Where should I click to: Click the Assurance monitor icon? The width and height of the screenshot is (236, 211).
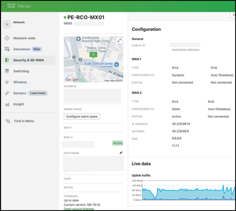tap(7, 49)
